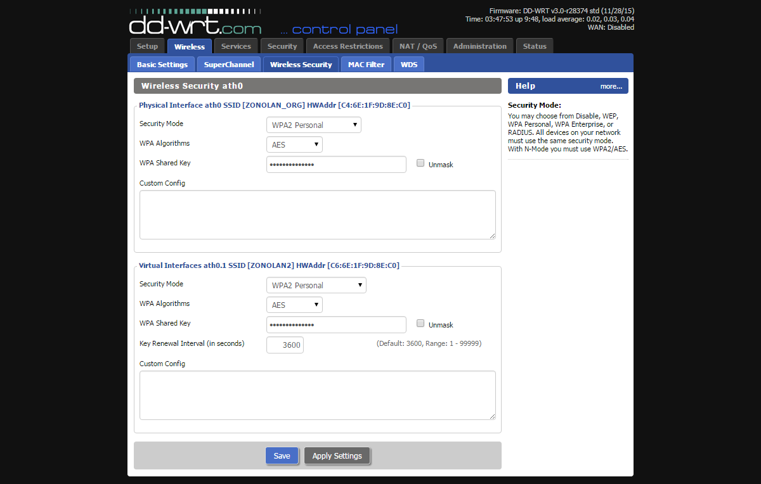The image size is (761, 484).
Task: Open the NAT / QoS tab
Action: click(x=419, y=46)
